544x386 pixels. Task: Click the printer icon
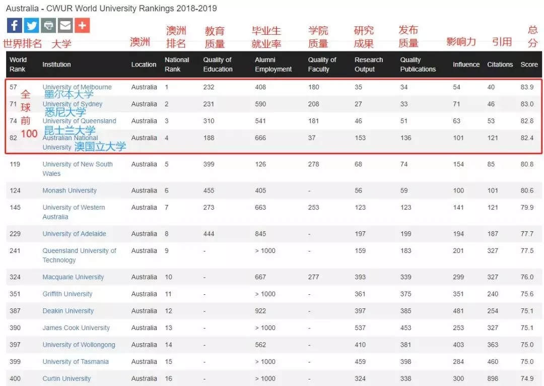48,25
